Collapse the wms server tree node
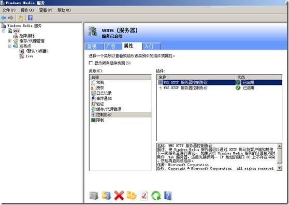Image resolution: width=289 pixels, height=205 pixels. 4,31
